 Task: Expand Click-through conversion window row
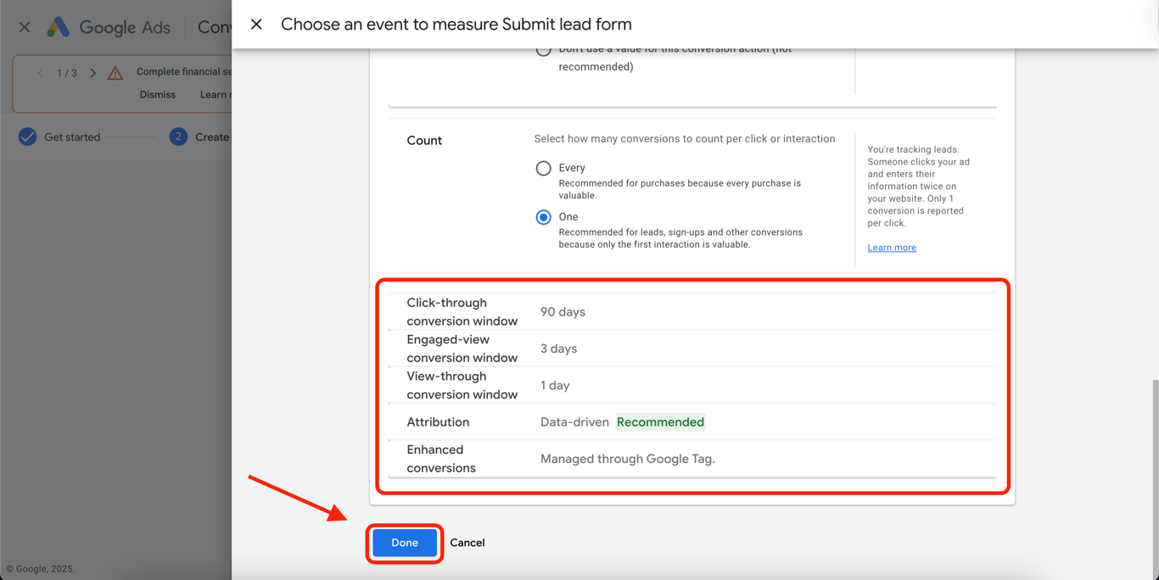691,312
